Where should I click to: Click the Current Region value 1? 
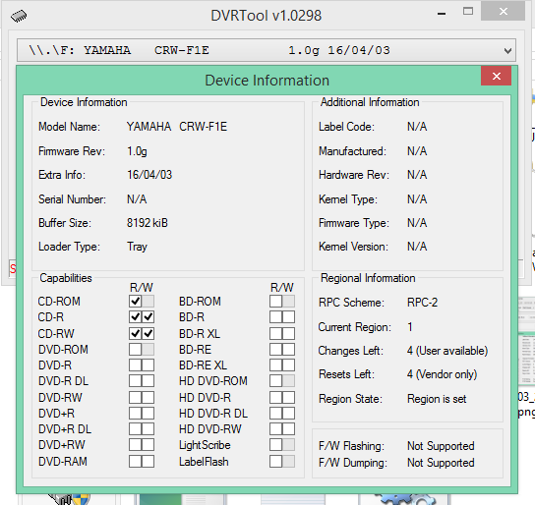pyautogui.click(x=410, y=327)
